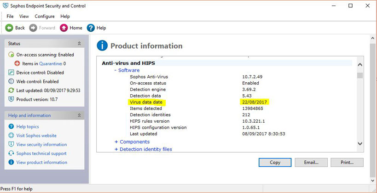
Task: Collapse the Help and information panel
Action: pos(79,115)
